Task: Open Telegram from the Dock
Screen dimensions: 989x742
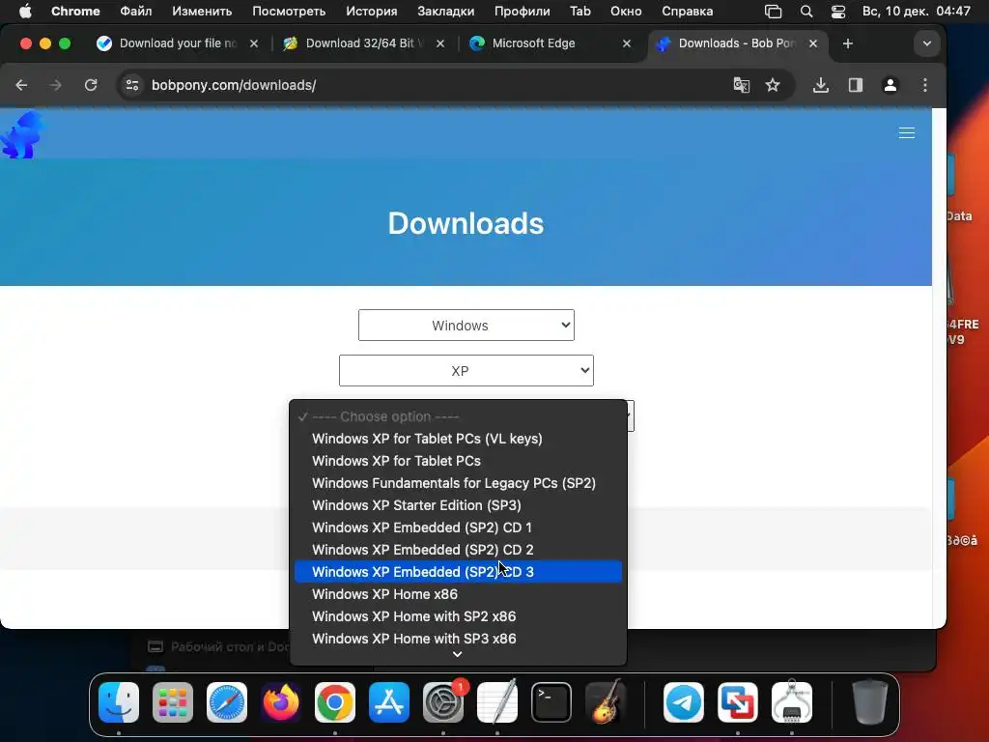Action: click(x=684, y=702)
